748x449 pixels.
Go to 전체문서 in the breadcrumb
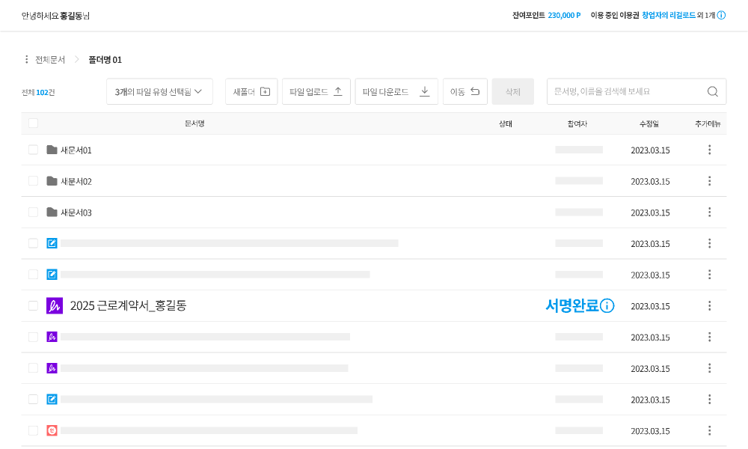point(50,60)
